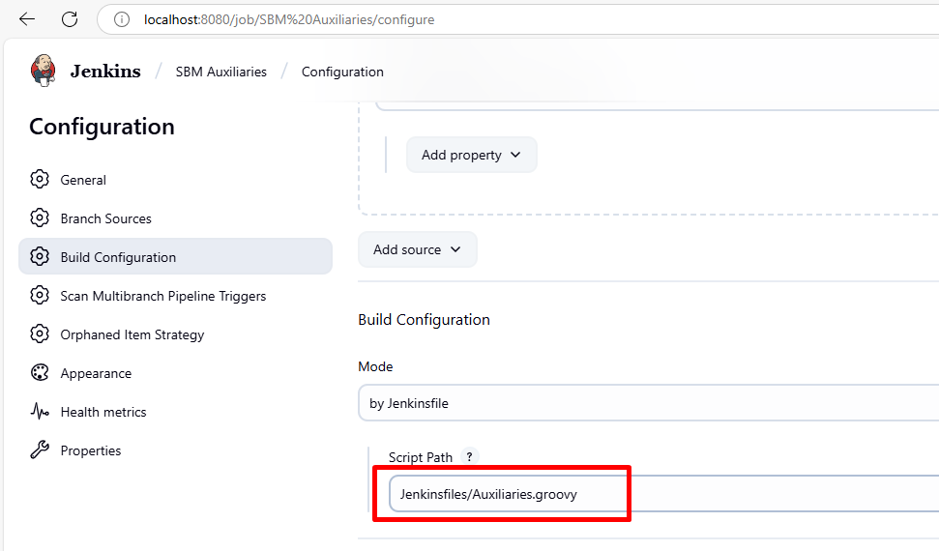
Task: Click the browser back arrow
Action: click(x=27, y=19)
